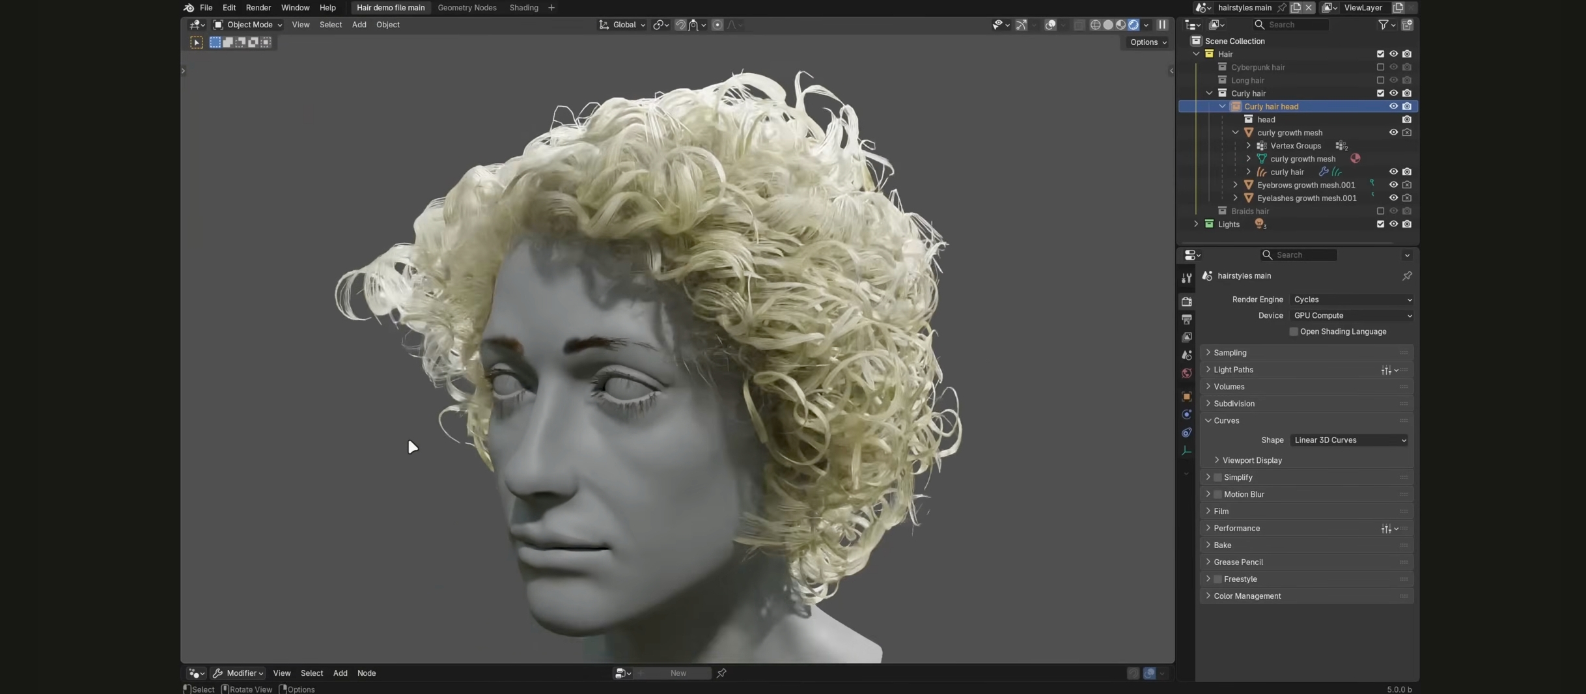
Task: Open the Object properties tab
Action: 1186,396
